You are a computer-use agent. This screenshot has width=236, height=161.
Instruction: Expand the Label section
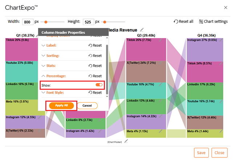(51, 45)
